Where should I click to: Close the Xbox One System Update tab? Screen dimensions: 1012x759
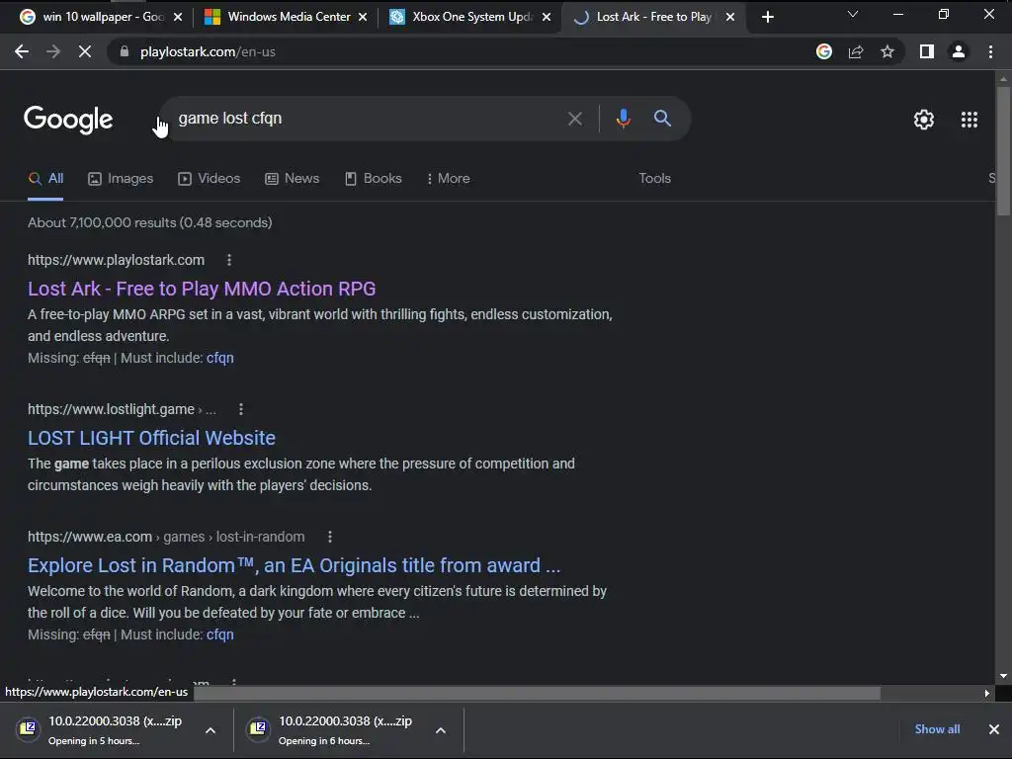pos(547,17)
